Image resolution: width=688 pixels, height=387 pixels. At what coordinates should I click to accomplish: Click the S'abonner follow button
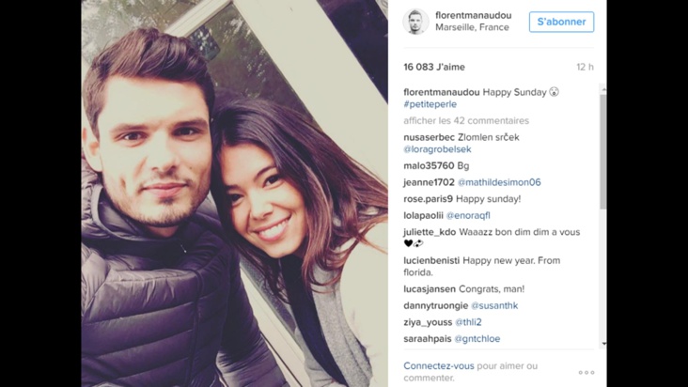pos(561,22)
